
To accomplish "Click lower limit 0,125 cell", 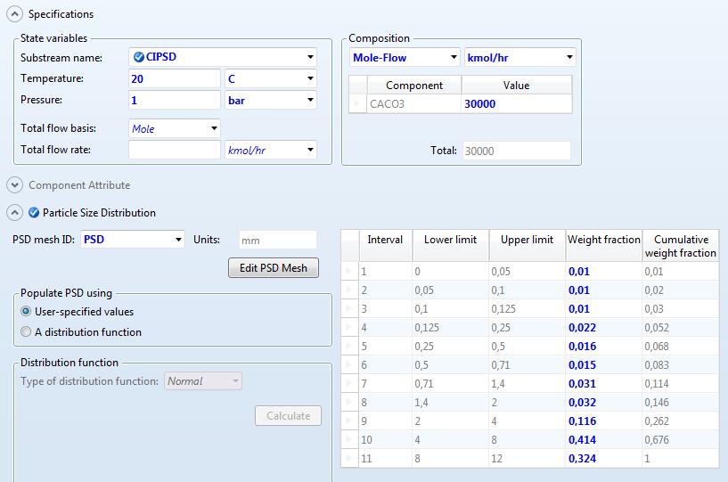I will pyautogui.click(x=450, y=327).
